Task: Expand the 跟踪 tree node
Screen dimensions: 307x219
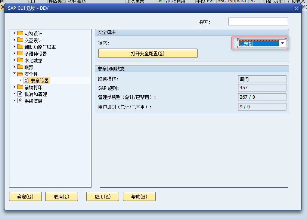Action: (x=14, y=67)
